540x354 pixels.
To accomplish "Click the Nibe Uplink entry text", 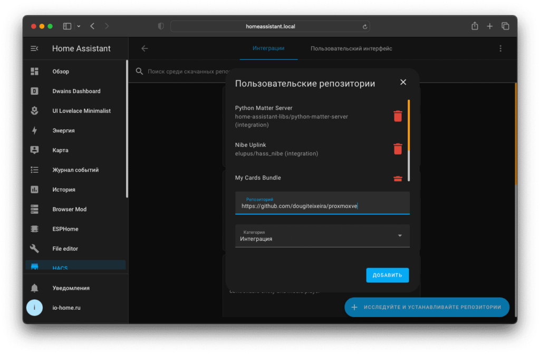I will [x=250, y=145].
